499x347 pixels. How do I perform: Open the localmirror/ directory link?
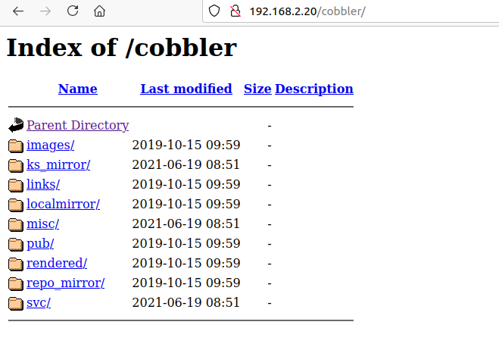click(x=63, y=205)
